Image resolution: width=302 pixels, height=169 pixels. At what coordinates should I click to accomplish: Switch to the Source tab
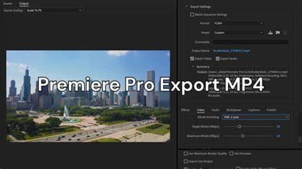pyautogui.click(x=8, y=3)
